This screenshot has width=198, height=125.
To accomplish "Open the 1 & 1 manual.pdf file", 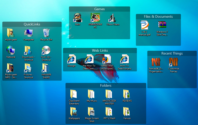I will tap(144, 25).
